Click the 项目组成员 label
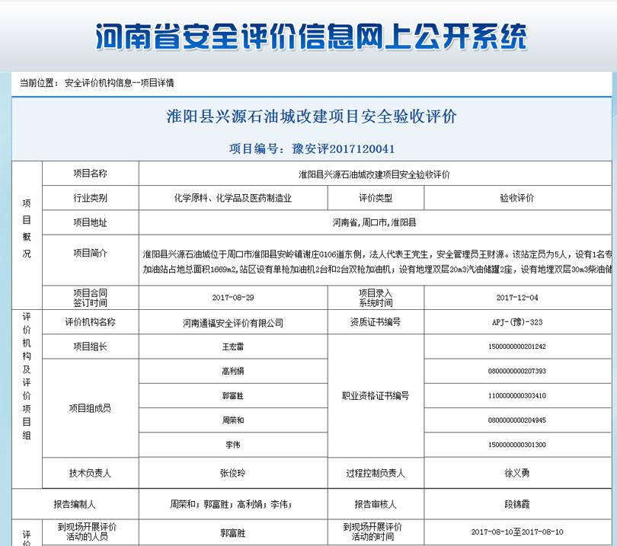This screenshot has height=546, width=617. pos(90,408)
